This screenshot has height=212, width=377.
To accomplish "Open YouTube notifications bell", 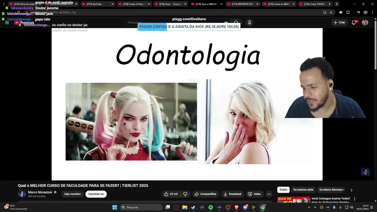I will pos(354,23).
